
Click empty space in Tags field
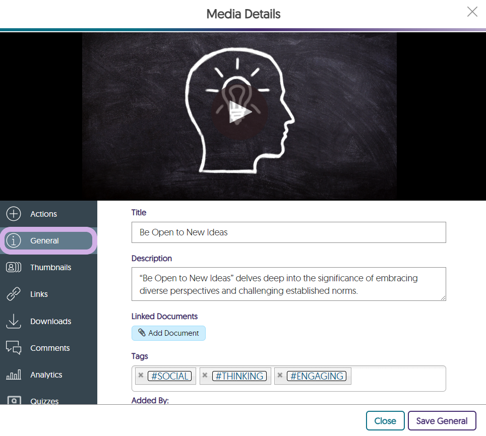(397, 378)
